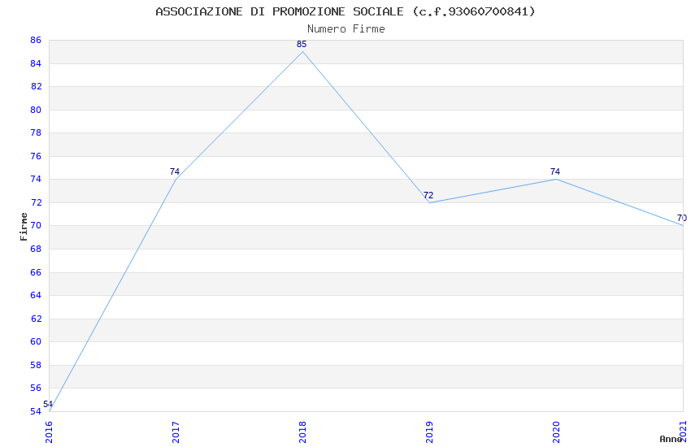Screen dimensions: 691x447
Task: Click the 2021 x-axis year label
Action: pyautogui.click(x=684, y=432)
